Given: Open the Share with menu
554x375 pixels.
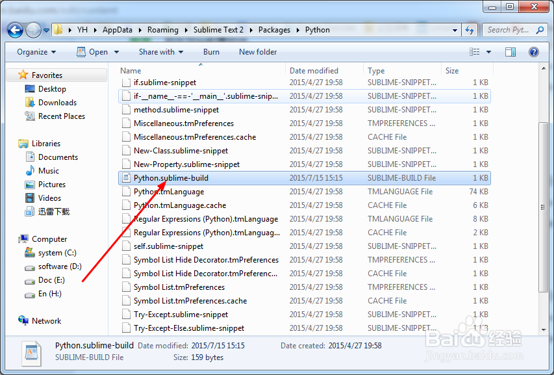Looking at the screenshot, I should tap(161, 52).
